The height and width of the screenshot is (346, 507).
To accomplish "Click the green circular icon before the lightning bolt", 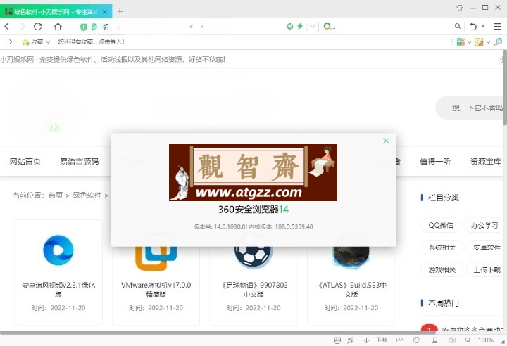I will pyautogui.click(x=289, y=27).
